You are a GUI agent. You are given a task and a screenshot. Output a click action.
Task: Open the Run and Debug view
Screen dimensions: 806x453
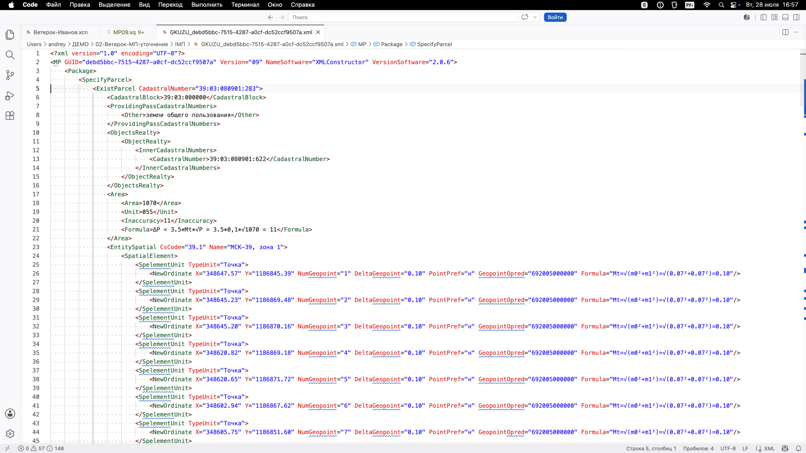coord(10,95)
